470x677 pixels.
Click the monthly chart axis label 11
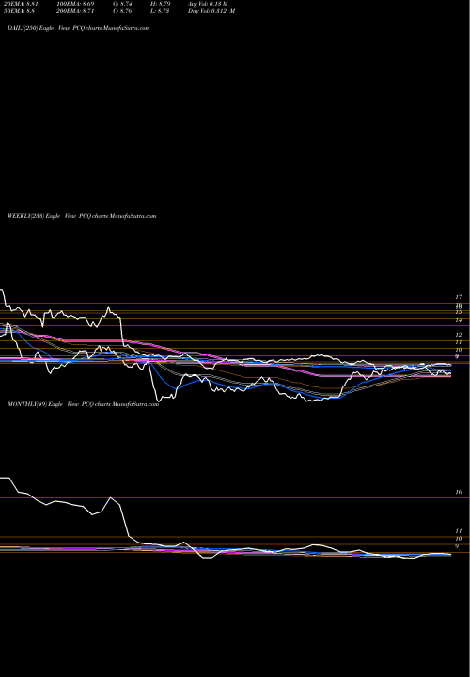459,531
